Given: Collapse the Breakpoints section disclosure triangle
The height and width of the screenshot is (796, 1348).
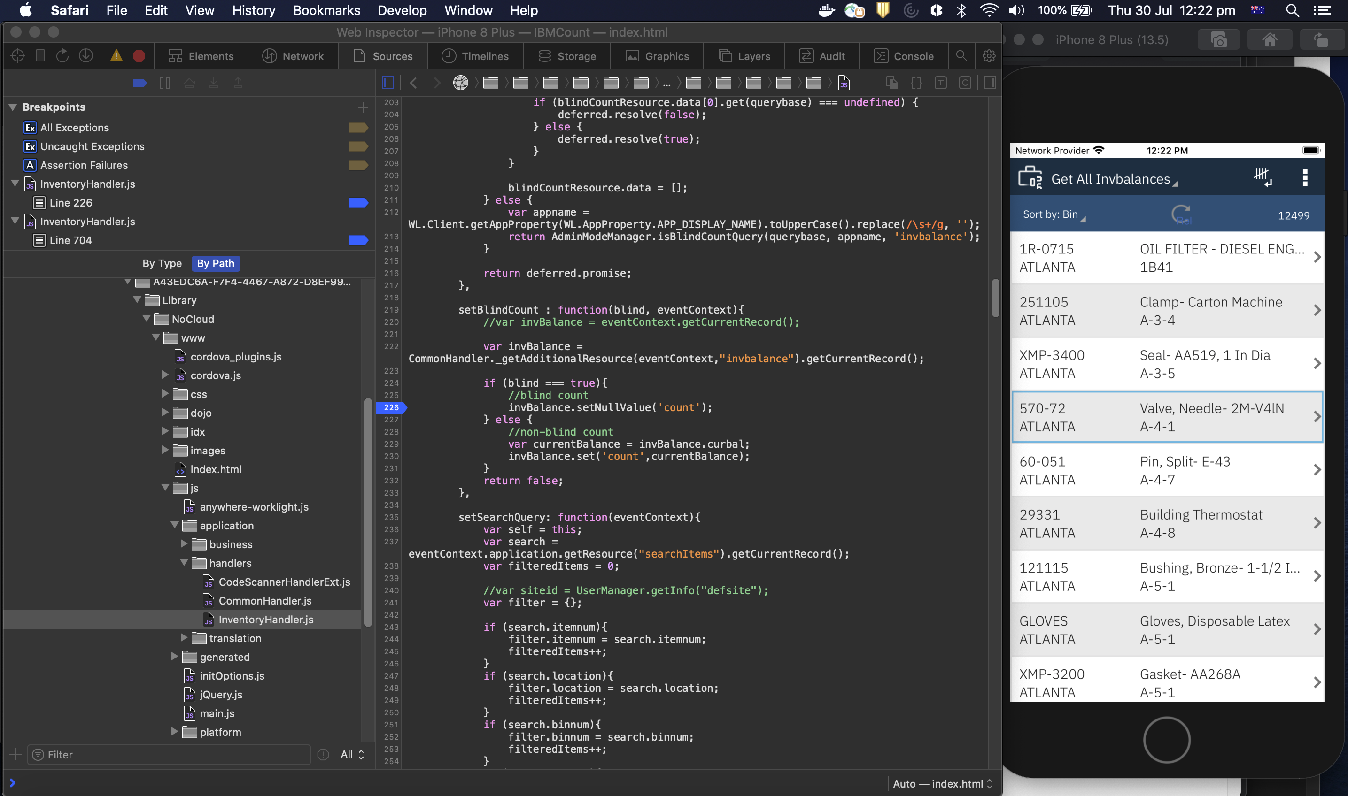Looking at the screenshot, I should (x=12, y=107).
